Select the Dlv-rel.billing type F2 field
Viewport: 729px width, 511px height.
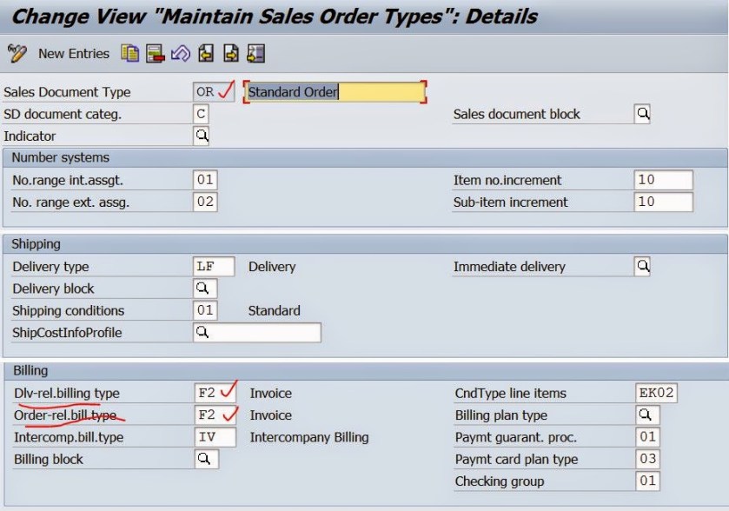tap(206, 394)
